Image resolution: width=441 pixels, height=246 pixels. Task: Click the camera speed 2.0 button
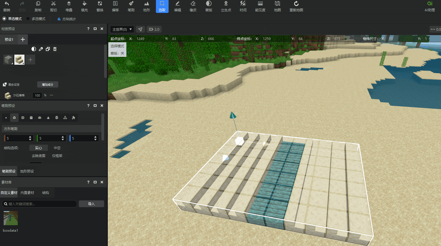(154, 29)
